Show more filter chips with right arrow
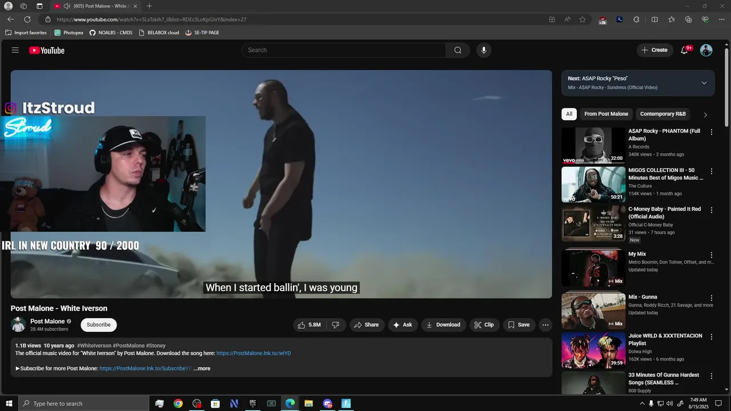 point(705,114)
